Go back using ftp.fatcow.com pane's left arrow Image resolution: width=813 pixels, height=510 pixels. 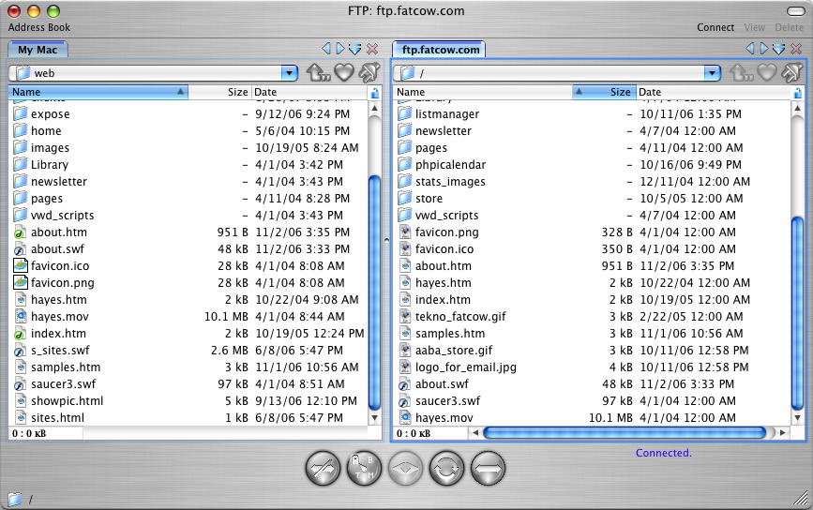pyautogui.click(x=750, y=49)
